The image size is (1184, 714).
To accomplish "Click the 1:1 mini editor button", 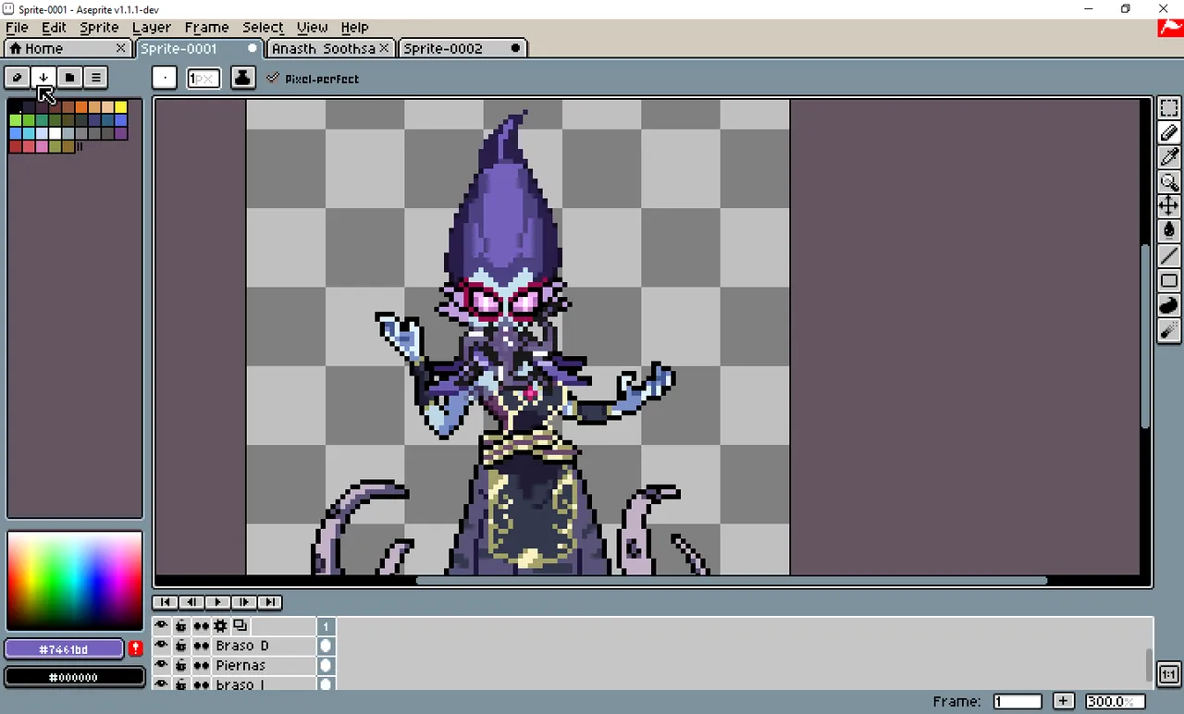I will pos(1168,674).
